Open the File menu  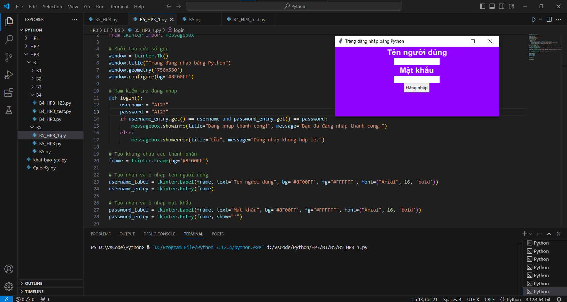pyautogui.click(x=19, y=6)
